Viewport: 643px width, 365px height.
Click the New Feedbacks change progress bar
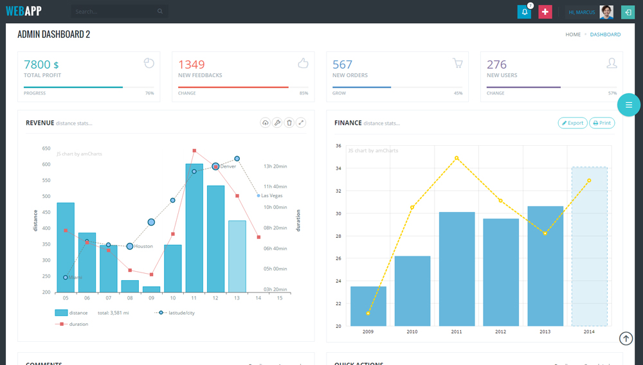pos(243,87)
